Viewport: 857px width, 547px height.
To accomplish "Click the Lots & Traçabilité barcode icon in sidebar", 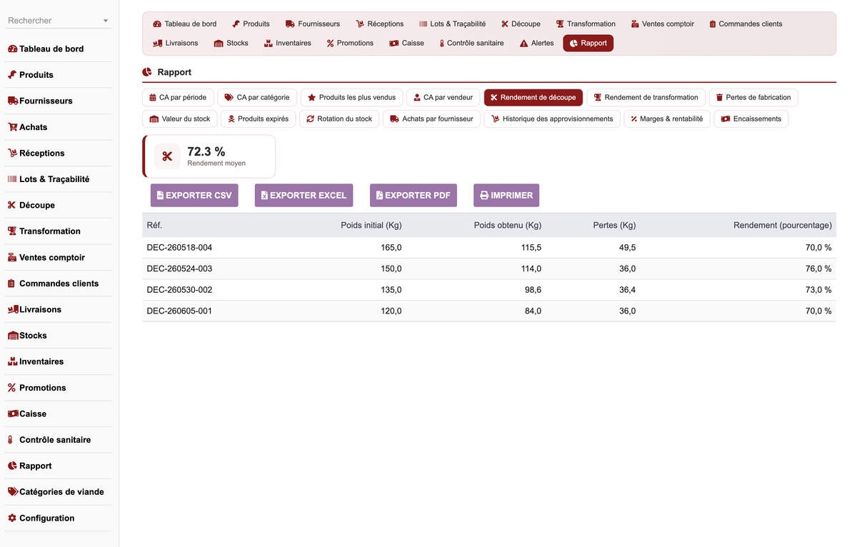I will (12, 179).
